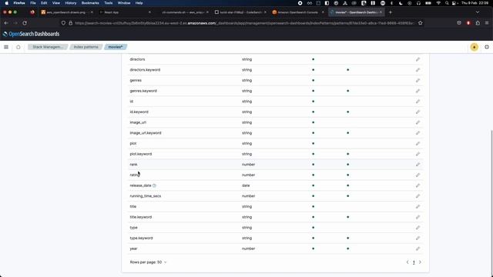Edit the release_date field
This screenshot has height=277, width=493.
pos(418,185)
